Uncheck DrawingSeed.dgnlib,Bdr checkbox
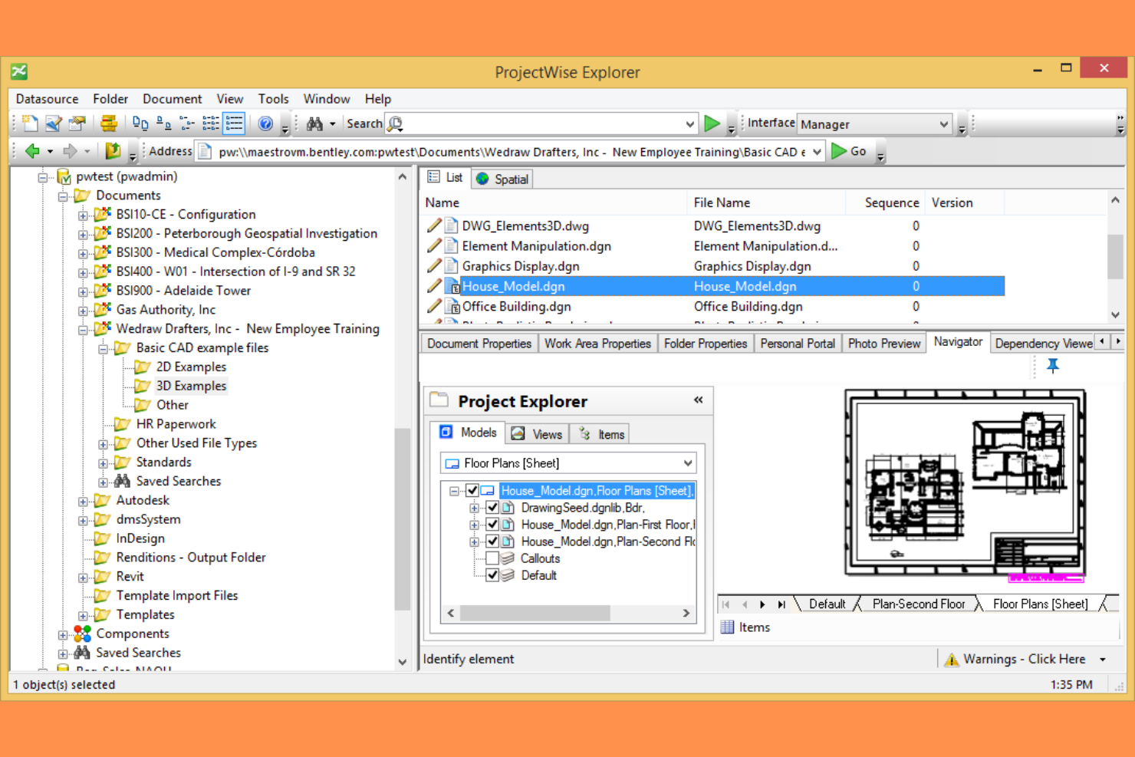This screenshot has width=1135, height=757. coord(493,508)
